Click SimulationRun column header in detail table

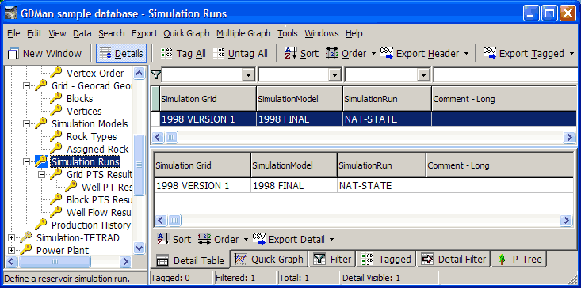[x=381, y=165]
